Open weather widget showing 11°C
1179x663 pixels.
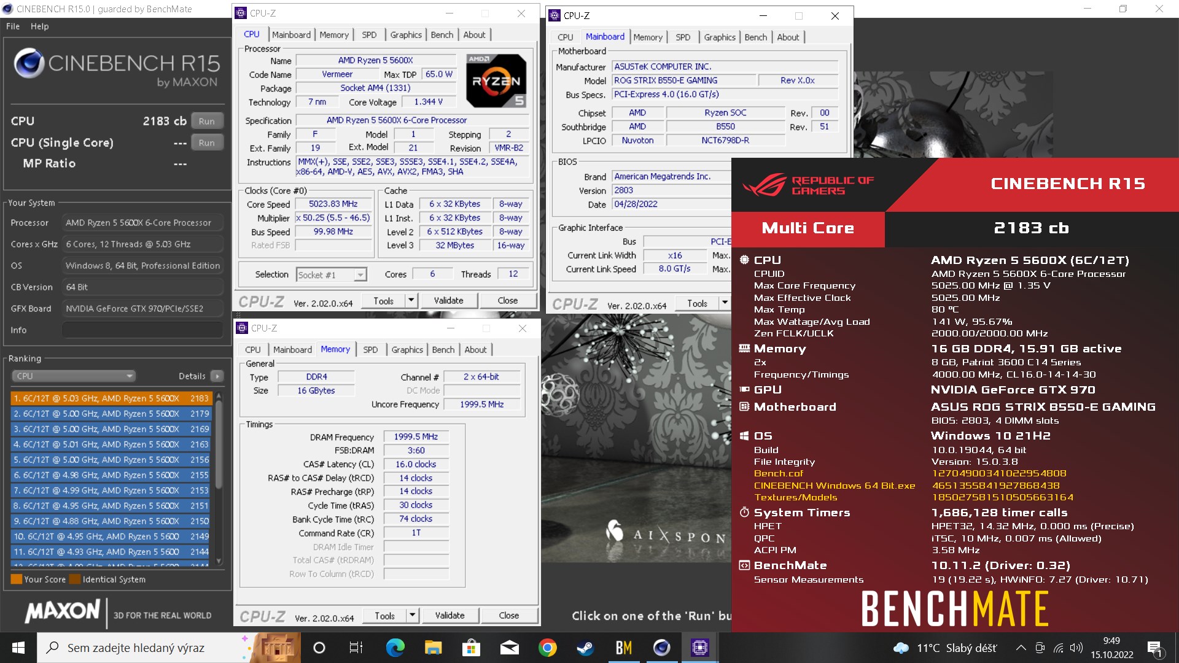coord(944,648)
